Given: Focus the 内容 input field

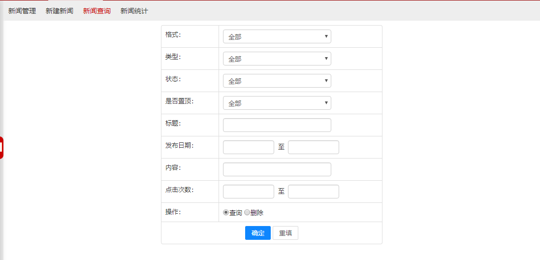Looking at the screenshot, I should coord(277,169).
